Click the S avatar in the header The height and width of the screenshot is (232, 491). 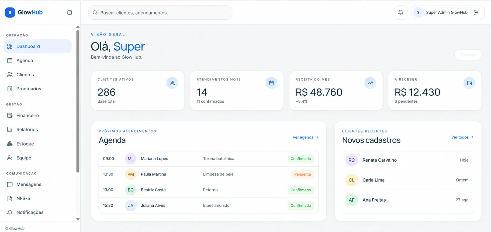[418, 12]
